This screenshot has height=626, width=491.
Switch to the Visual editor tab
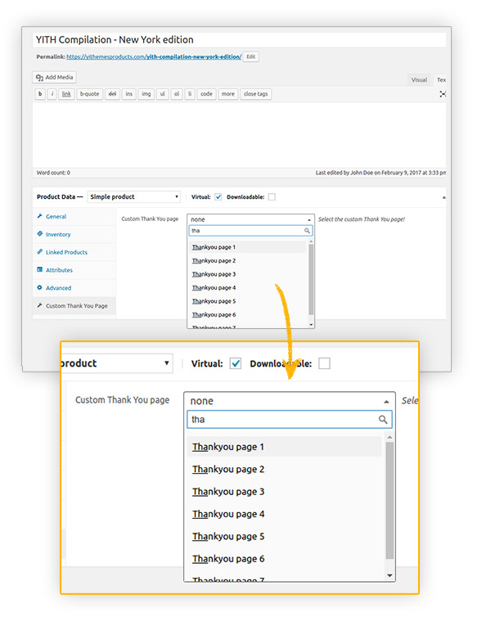(x=419, y=80)
